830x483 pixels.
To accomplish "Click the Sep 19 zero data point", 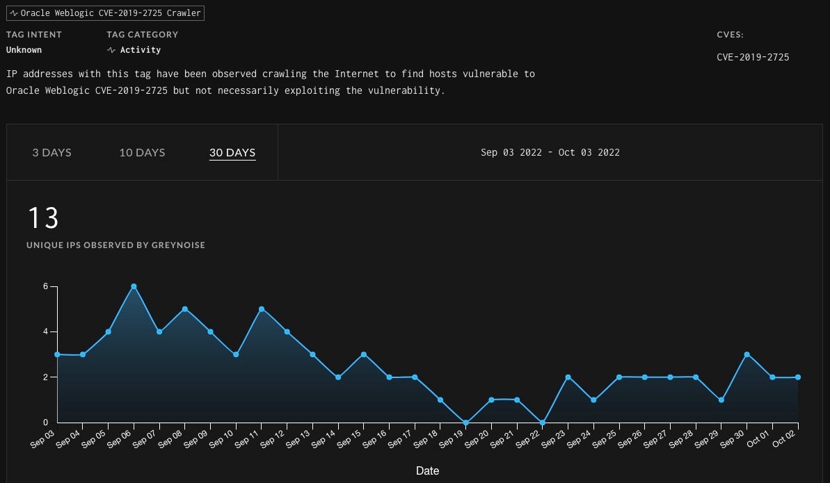I will click(x=466, y=422).
